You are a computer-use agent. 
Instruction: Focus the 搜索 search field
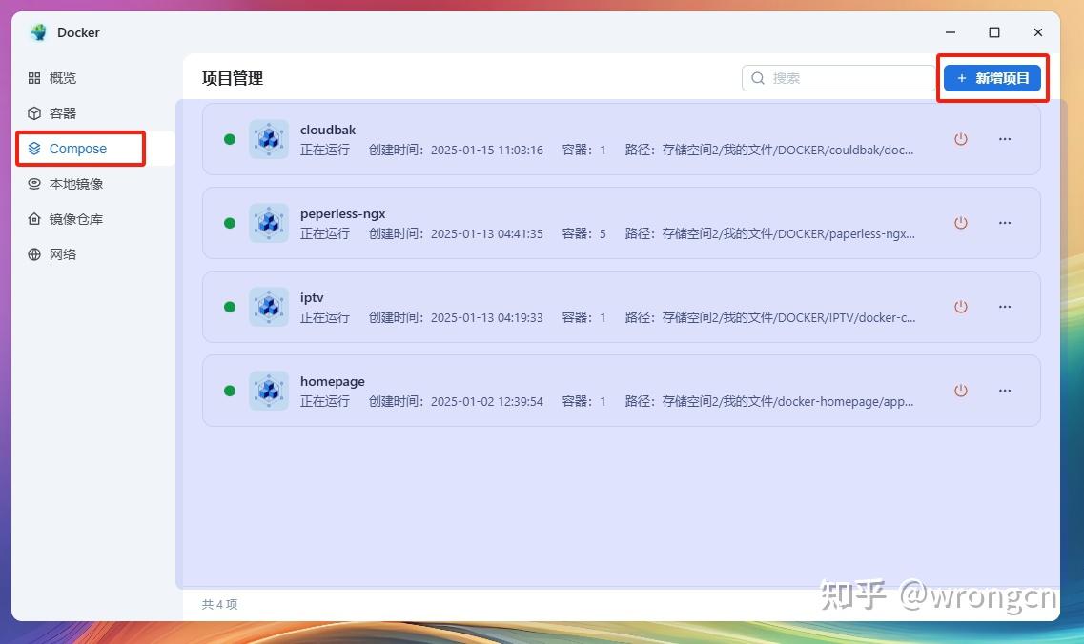(838, 78)
